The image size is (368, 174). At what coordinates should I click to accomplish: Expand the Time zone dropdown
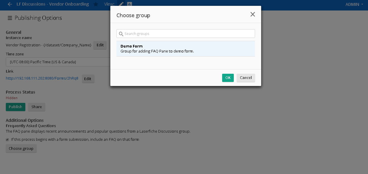(x=58, y=62)
